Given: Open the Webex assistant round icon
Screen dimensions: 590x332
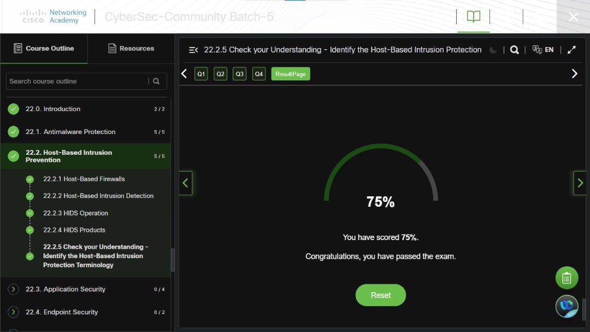Looking at the screenshot, I should (x=567, y=306).
